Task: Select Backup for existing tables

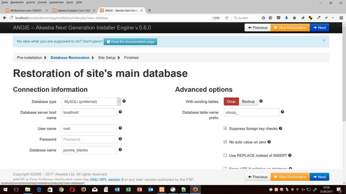Action: point(248,101)
